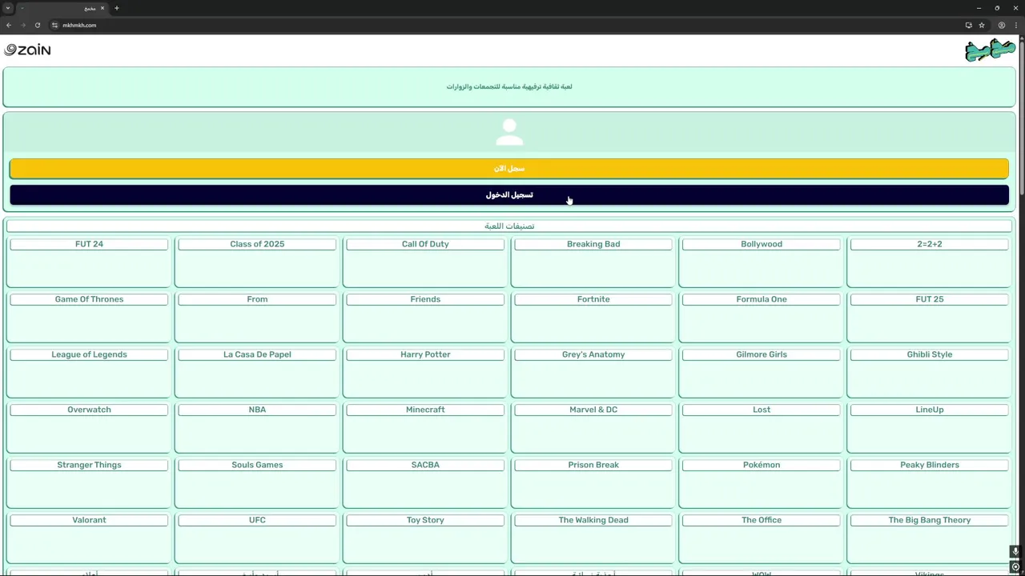Screen dimensions: 1025x576
Task: Choose the Toy Story category
Action: pyautogui.click(x=425, y=538)
